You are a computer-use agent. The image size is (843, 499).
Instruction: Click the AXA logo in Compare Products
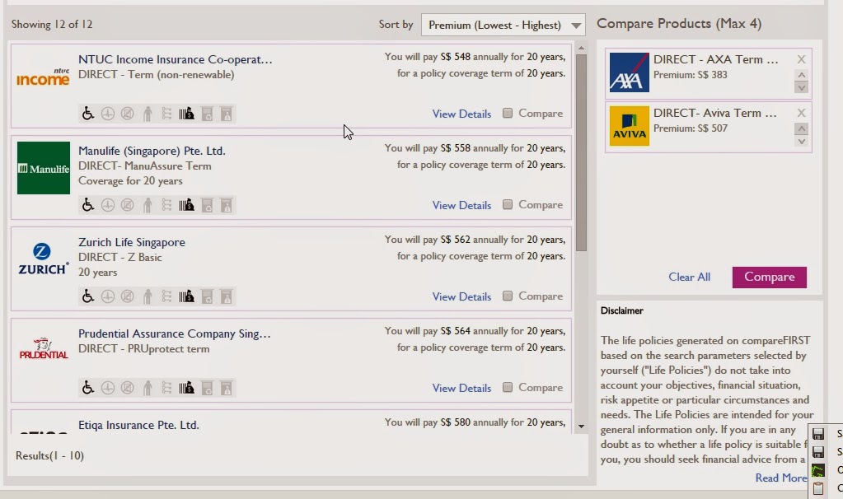coord(629,72)
